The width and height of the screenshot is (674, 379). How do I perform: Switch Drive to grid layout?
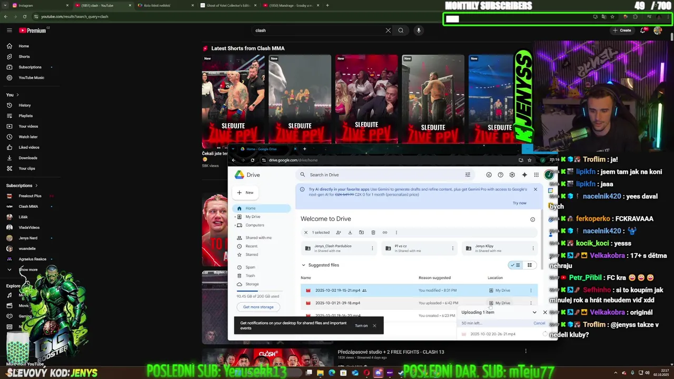pyautogui.click(x=529, y=265)
